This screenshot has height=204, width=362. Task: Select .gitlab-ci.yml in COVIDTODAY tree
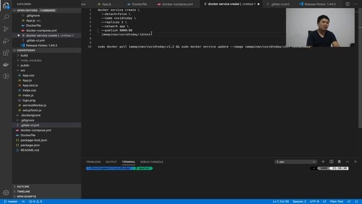point(46,125)
